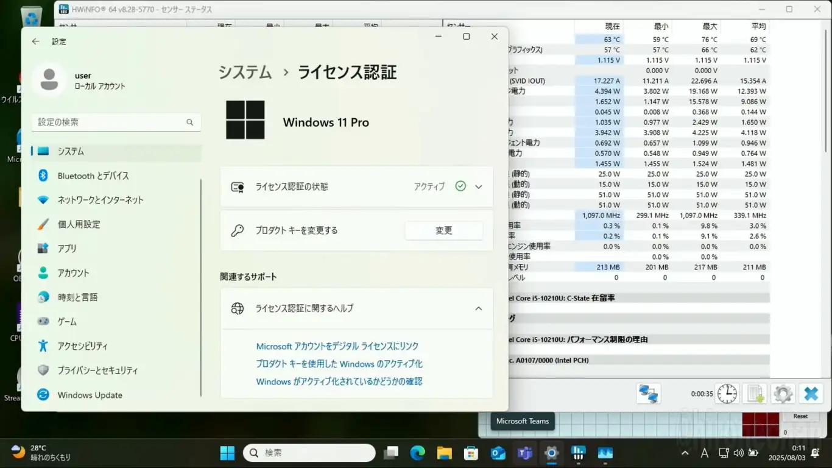Open Task View from taskbar
This screenshot has width=832, height=468.
[390, 453]
